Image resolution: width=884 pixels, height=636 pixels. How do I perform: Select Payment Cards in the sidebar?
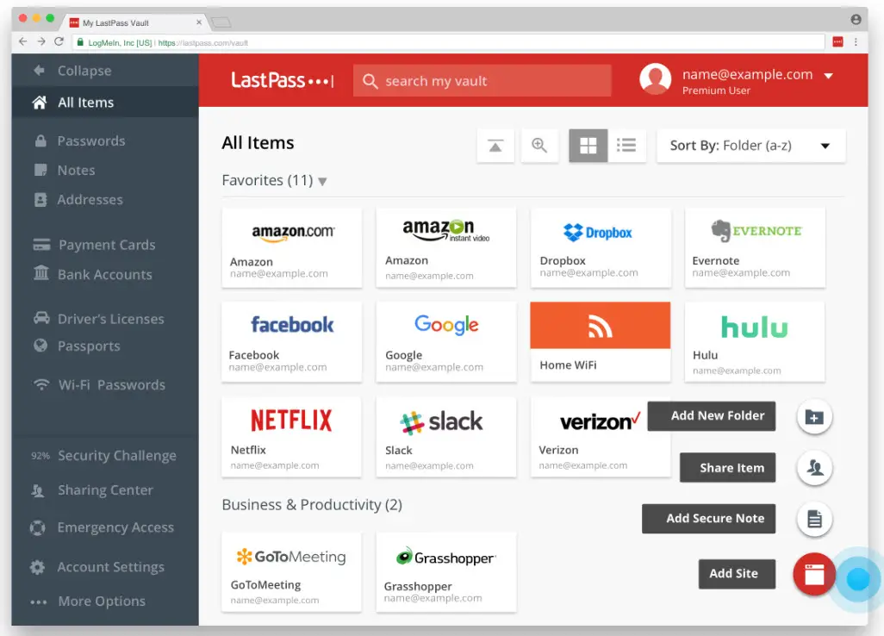pos(107,245)
